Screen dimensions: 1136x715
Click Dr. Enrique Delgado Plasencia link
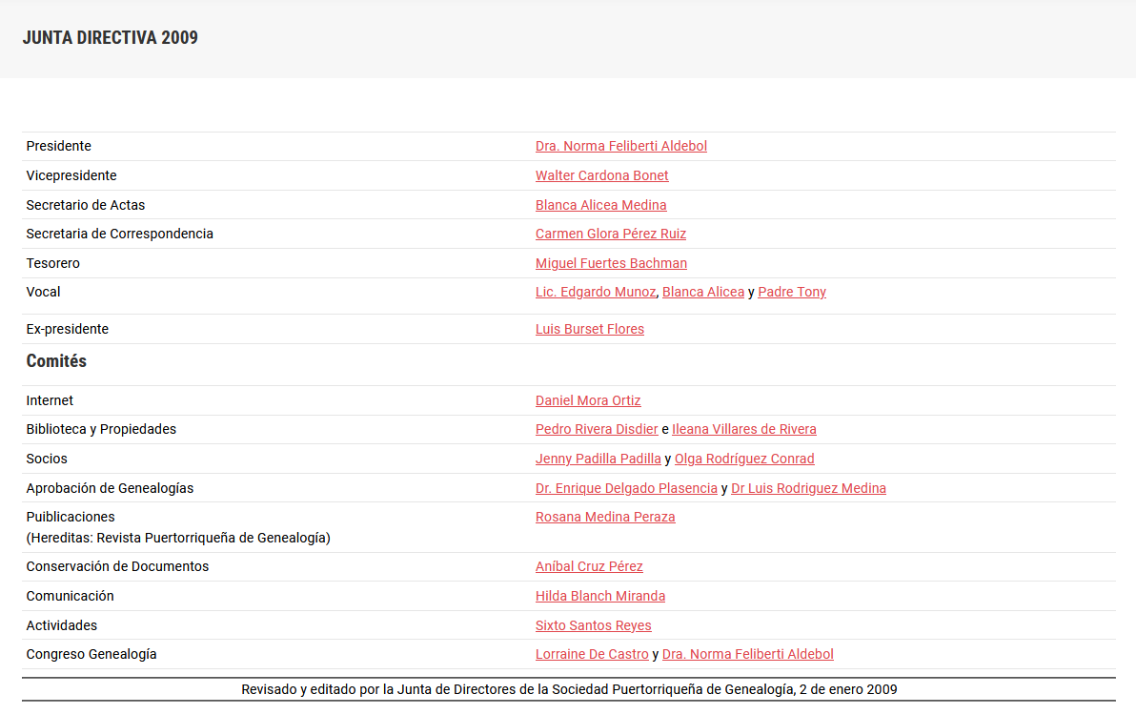(x=626, y=488)
